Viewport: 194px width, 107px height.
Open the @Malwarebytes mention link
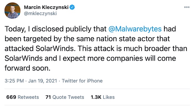point(135,29)
